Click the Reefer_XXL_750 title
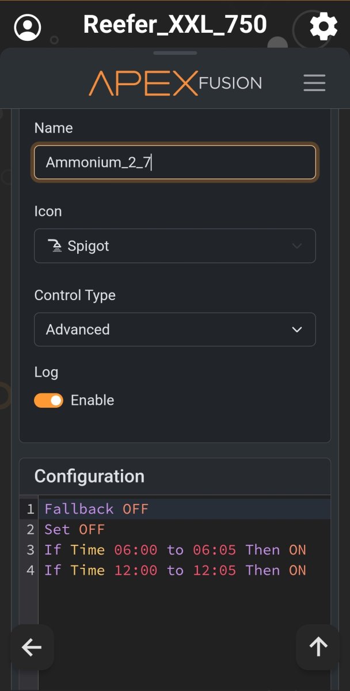This screenshot has height=691, width=350. coord(175,25)
